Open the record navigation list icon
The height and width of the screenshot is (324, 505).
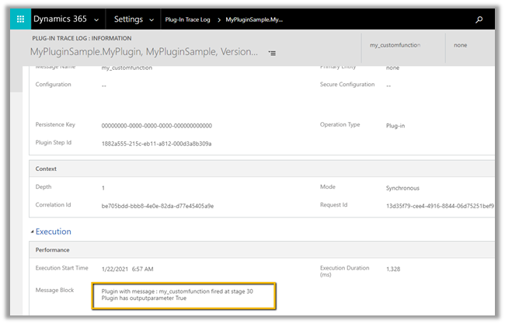pos(272,53)
